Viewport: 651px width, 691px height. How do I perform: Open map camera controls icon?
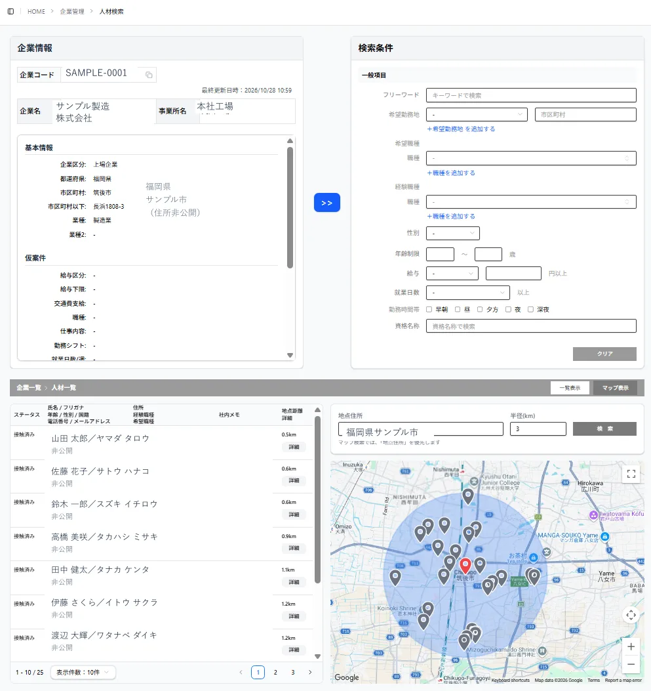[631, 615]
